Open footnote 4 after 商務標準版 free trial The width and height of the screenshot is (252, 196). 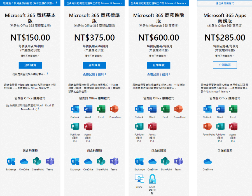[105, 74]
